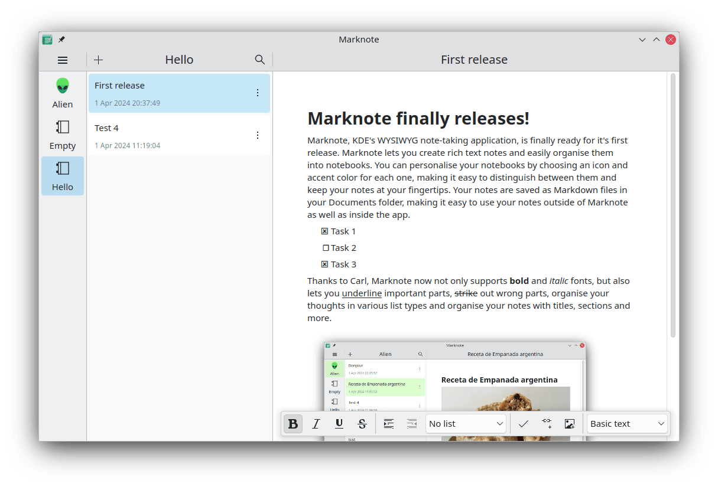Uncheck the Task 3 checkbox
This screenshot has width=718, height=487.
324,264
